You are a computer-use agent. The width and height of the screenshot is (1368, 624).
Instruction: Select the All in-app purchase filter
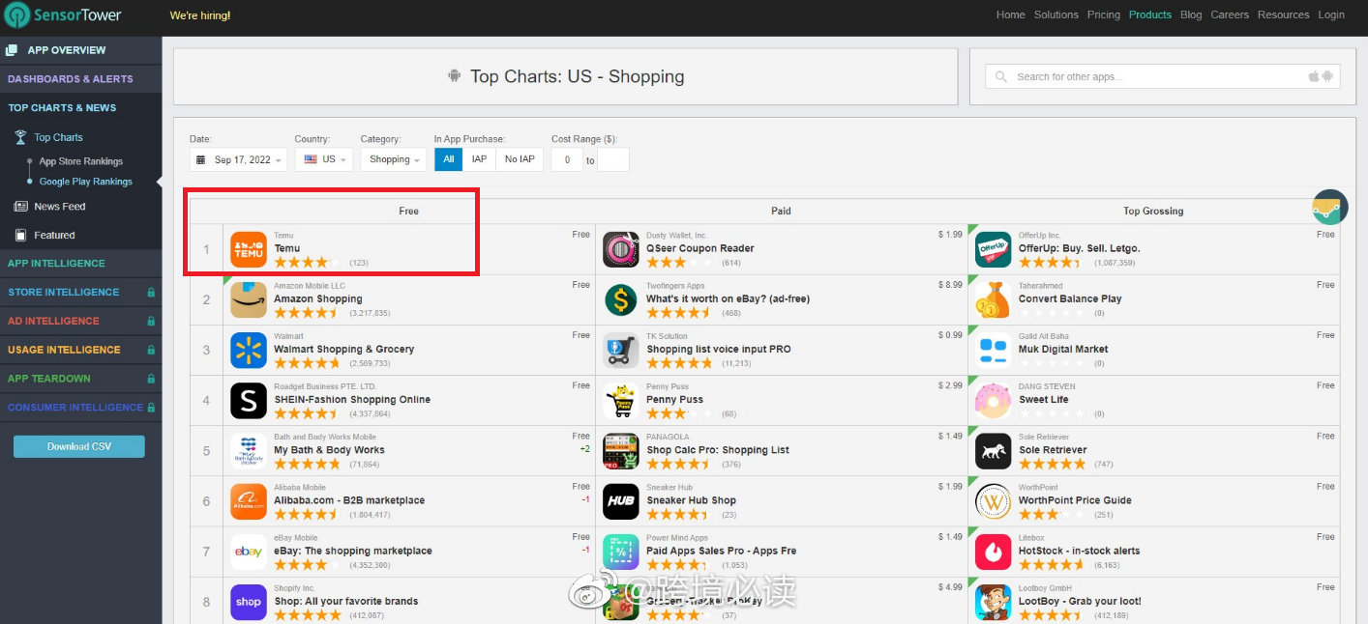pyautogui.click(x=449, y=159)
